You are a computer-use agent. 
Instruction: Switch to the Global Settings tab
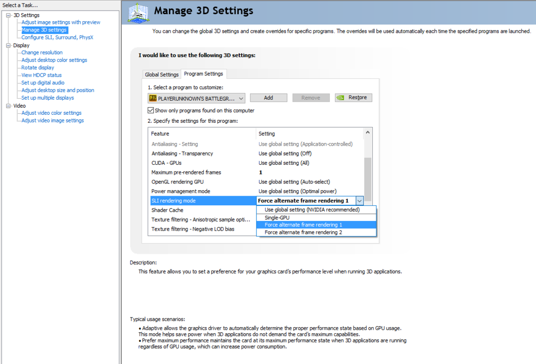click(x=162, y=74)
